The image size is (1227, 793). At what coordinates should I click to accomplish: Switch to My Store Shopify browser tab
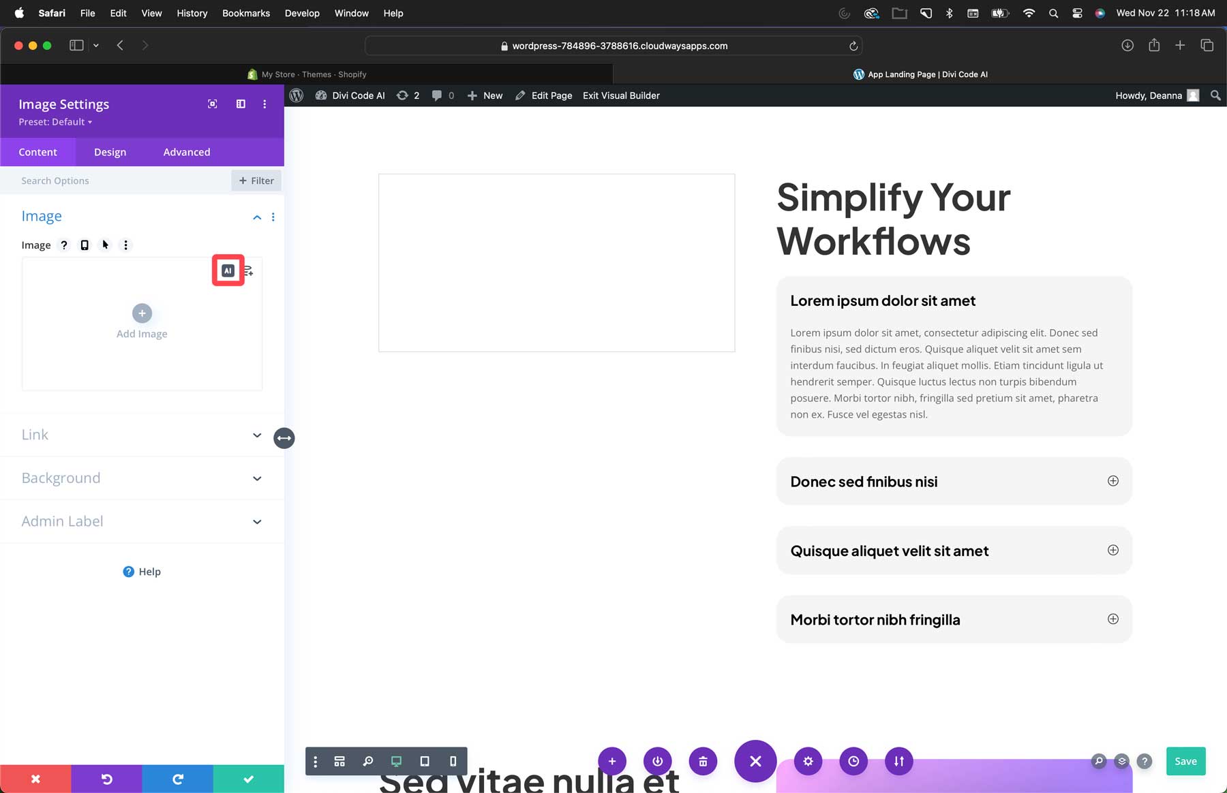coord(307,74)
